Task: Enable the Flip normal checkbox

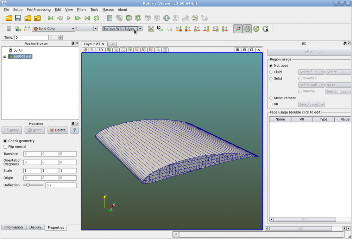Action: pyautogui.click(x=6, y=147)
